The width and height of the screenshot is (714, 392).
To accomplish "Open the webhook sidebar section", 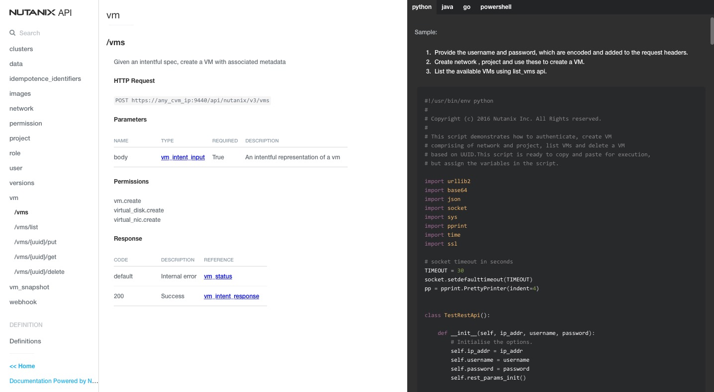I will coord(23,302).
